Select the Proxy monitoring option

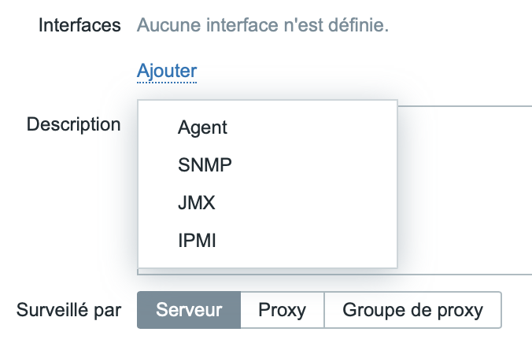(282, 310)
